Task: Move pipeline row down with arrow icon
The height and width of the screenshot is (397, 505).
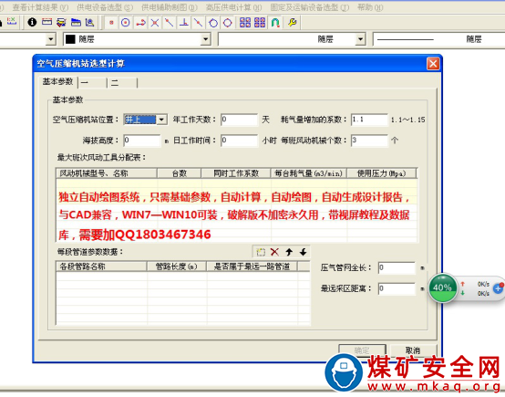Action: click(x=303, y=252)
